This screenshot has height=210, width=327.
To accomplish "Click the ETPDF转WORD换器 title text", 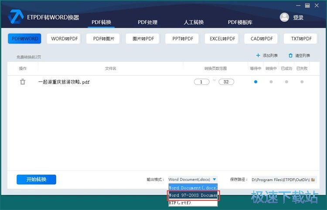I will tap(53, 17).
